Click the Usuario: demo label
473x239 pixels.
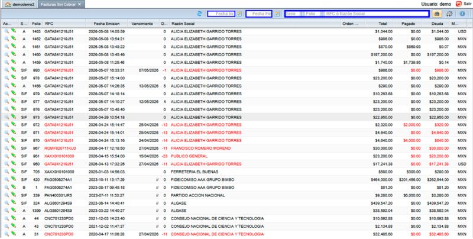(436, 4)
